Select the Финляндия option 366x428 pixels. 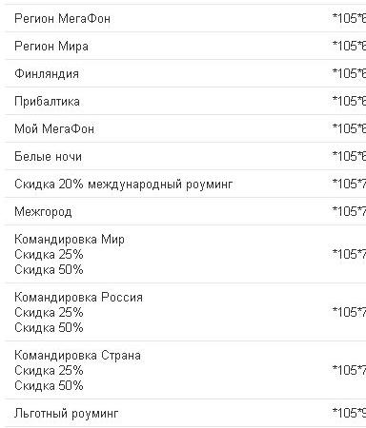pos(47,73)
